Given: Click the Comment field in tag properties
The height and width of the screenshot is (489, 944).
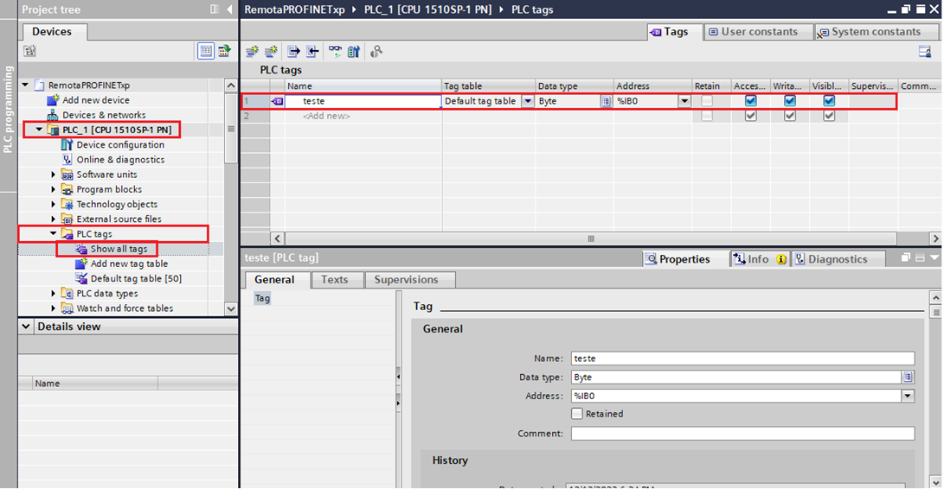Looking at the screenshot, I should point(742,434).
